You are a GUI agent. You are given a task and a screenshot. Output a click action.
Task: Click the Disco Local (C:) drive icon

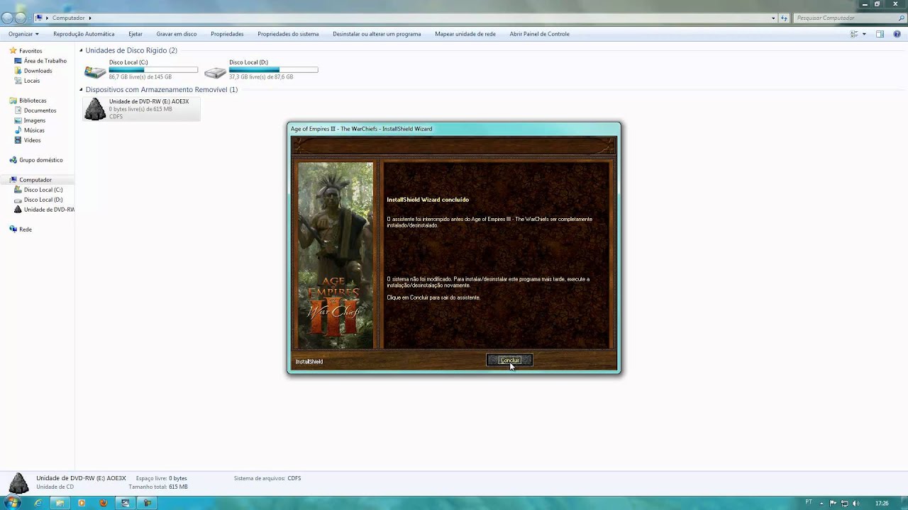click(94, 71)
